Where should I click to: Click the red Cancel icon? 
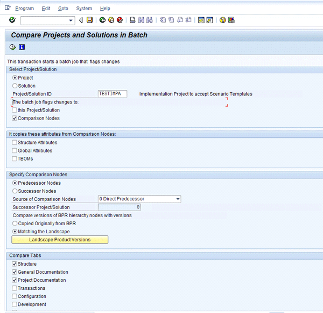(x=120, y=20)
